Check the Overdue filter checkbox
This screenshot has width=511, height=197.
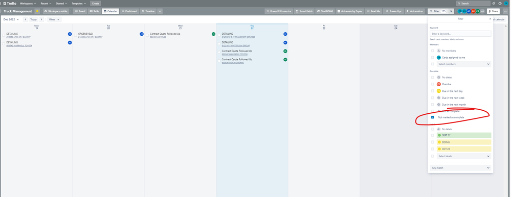(x=432, y=84)
